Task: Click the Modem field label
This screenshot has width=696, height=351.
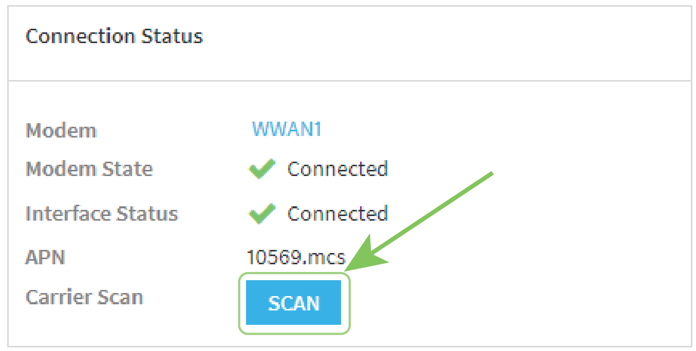Action: pos(61,130)
